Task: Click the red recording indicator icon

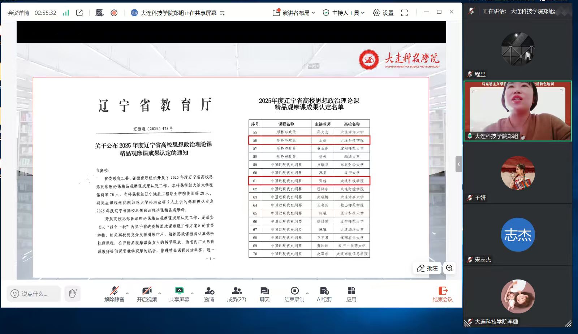Action: click(114, 13)
